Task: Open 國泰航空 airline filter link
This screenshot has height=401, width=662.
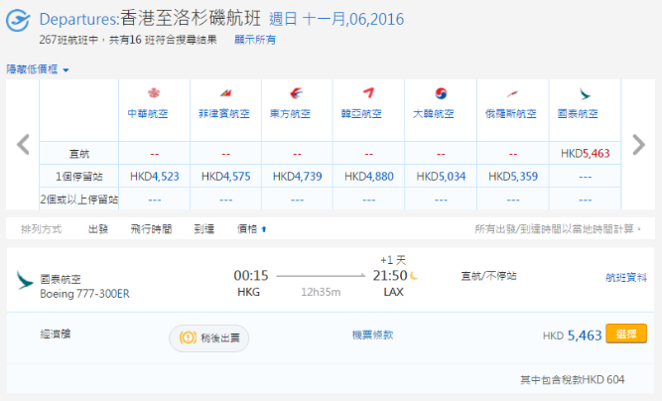Action: [x=578, y=113]
